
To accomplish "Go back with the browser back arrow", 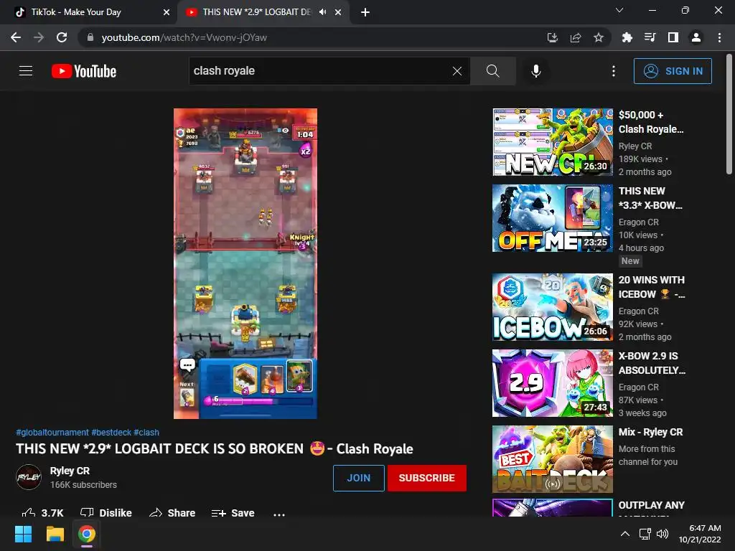I will [x=16, y=37].
